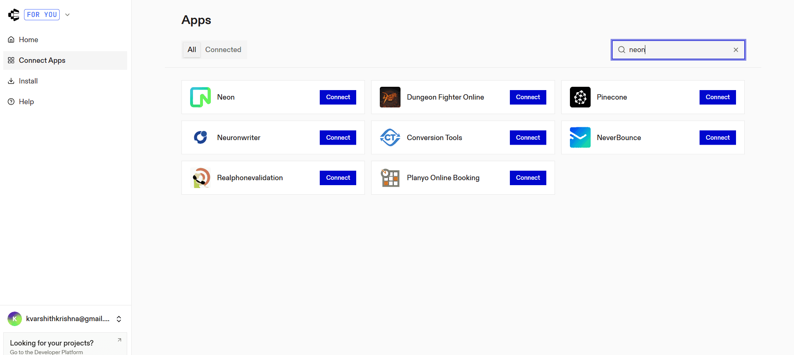Viewport: 794px width, 355px height.
Task: Select Connect Apps in sidebar
Action: click(x=65, y=60)
